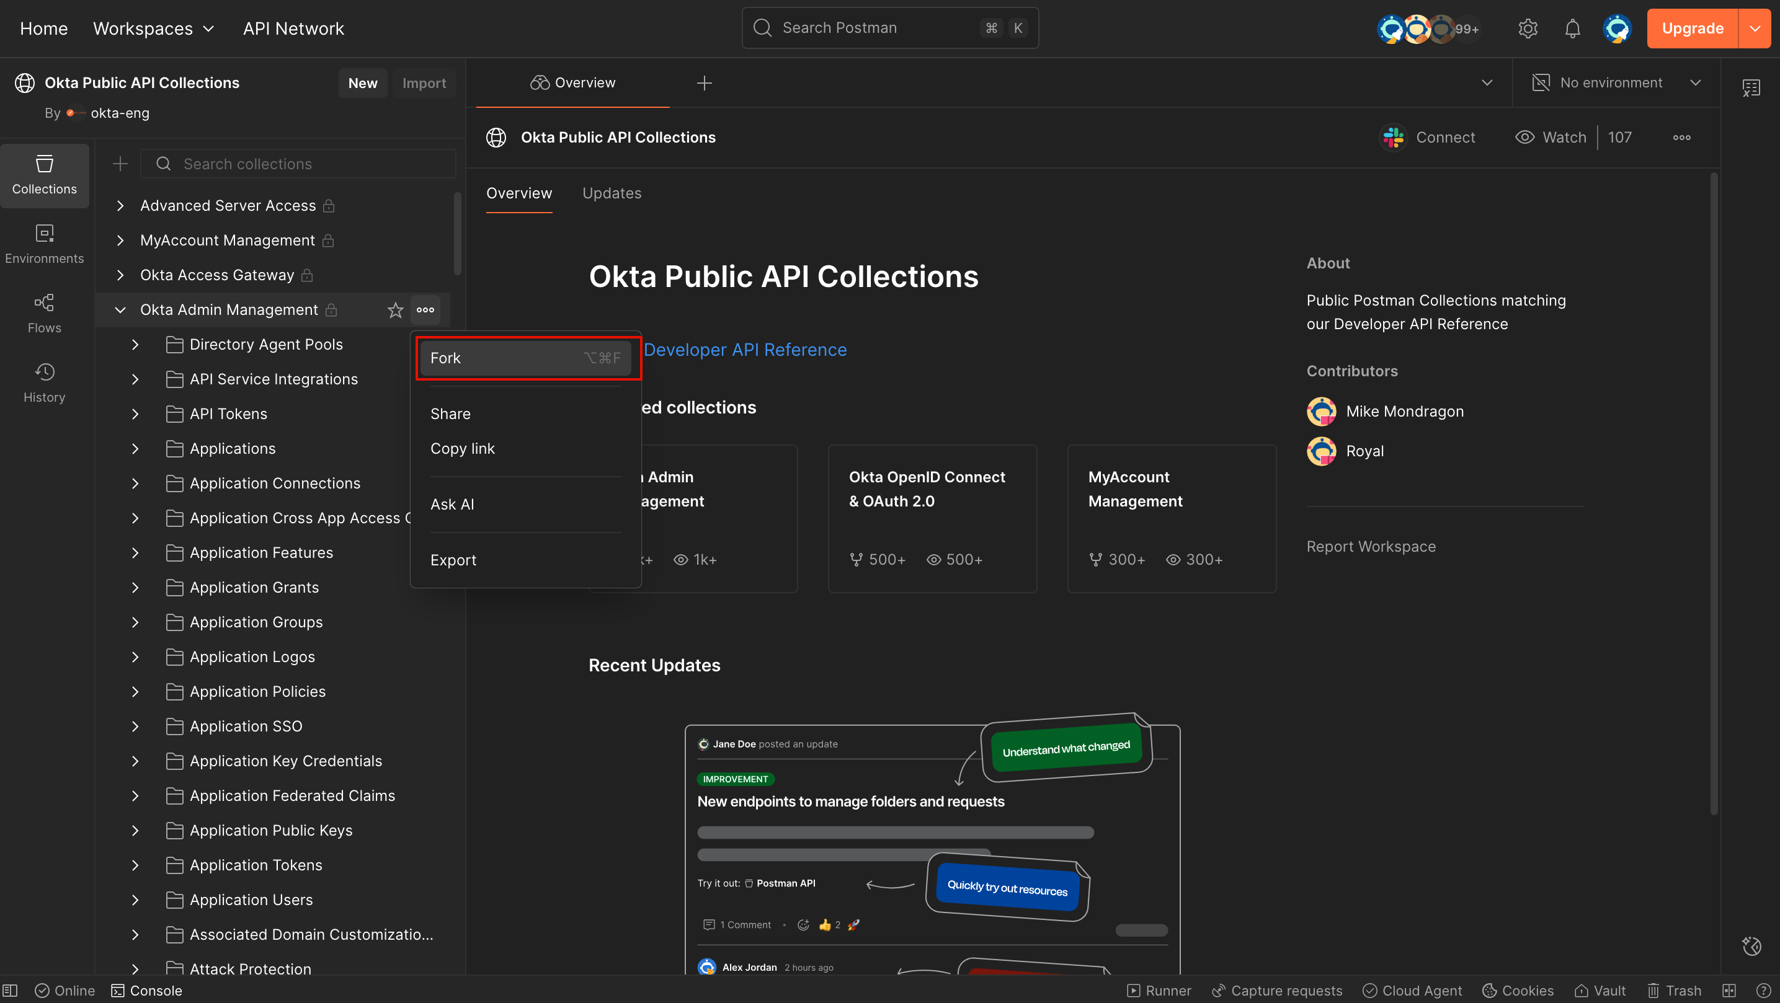Open the History sidebar panel
1780x1003 pixels.
pyautogui.click(x=44, y=382)
